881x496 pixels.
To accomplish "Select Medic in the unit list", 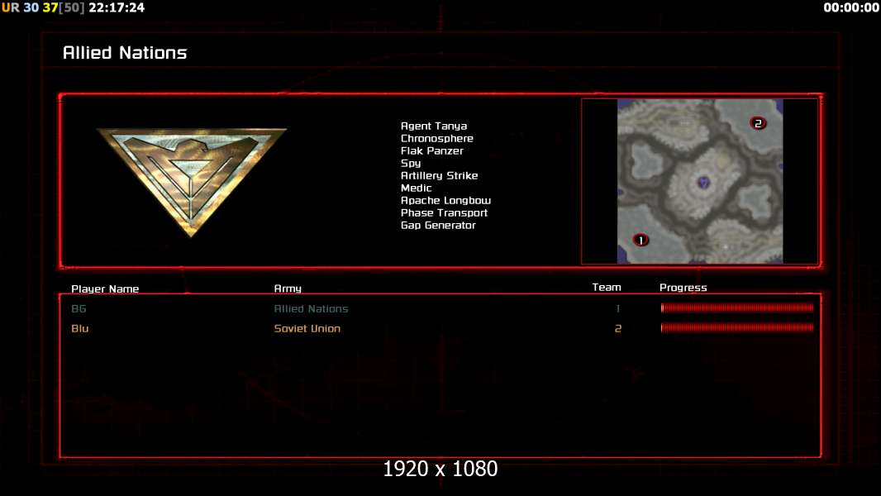I will [417, 188].
